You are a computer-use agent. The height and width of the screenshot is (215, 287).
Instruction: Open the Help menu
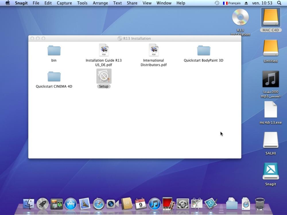(181, 3)
